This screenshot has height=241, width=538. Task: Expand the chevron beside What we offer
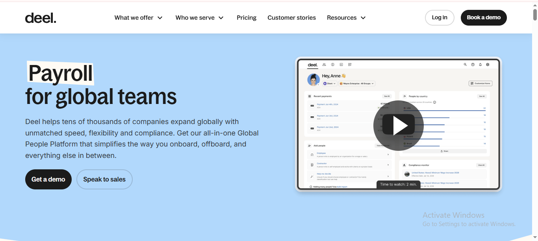point(160,18)
